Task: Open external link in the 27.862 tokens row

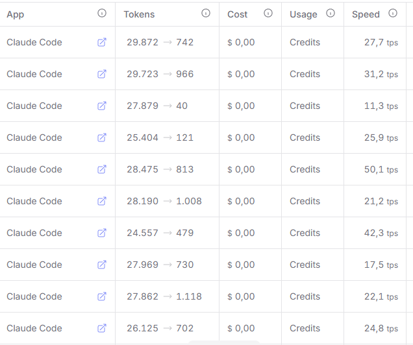Action: [x=102, y=296]
